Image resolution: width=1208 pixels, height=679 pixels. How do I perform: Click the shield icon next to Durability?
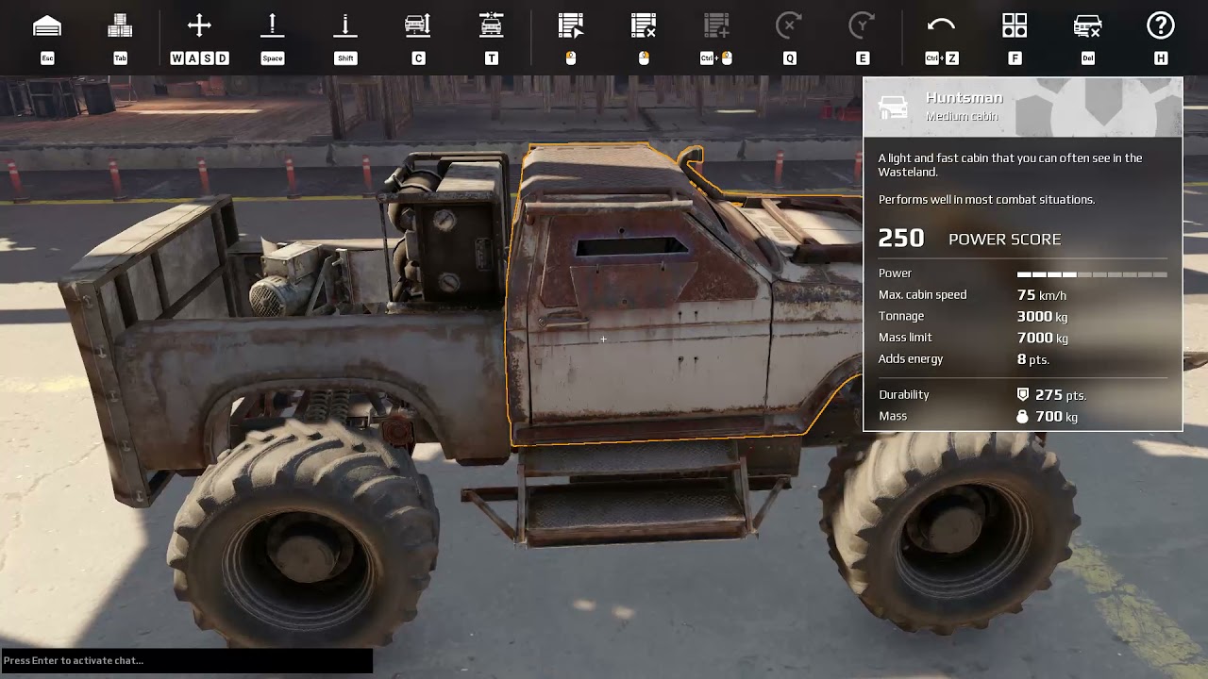point(1022,395)
